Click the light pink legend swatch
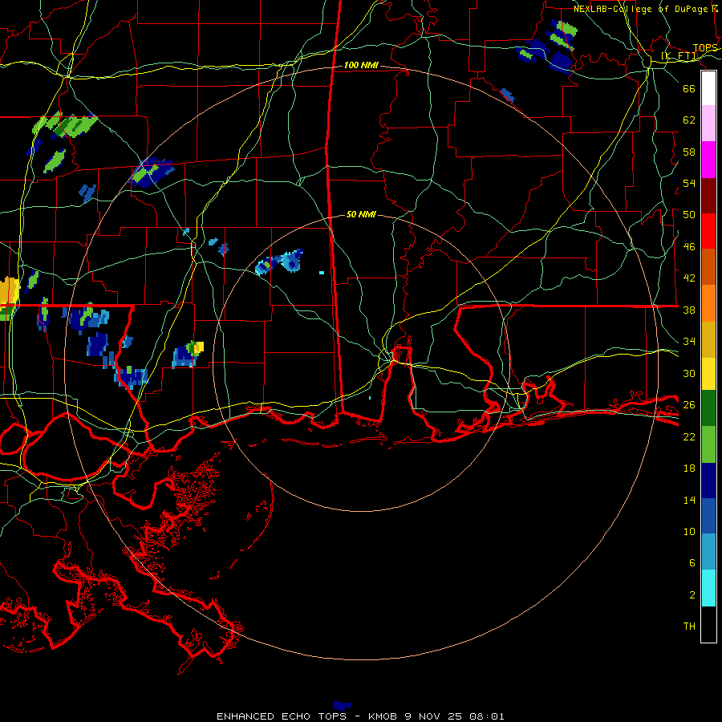This screenshot has width=722, height=722. [x=708, y=124]
